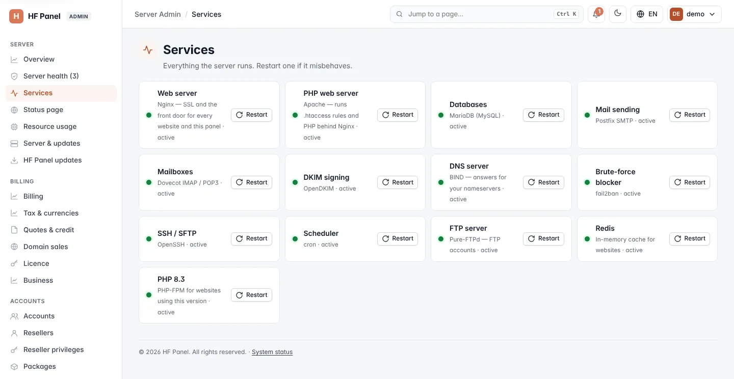Restart the Redis service
This screenshot has height=379, width=734.
(x=689, y=238)
